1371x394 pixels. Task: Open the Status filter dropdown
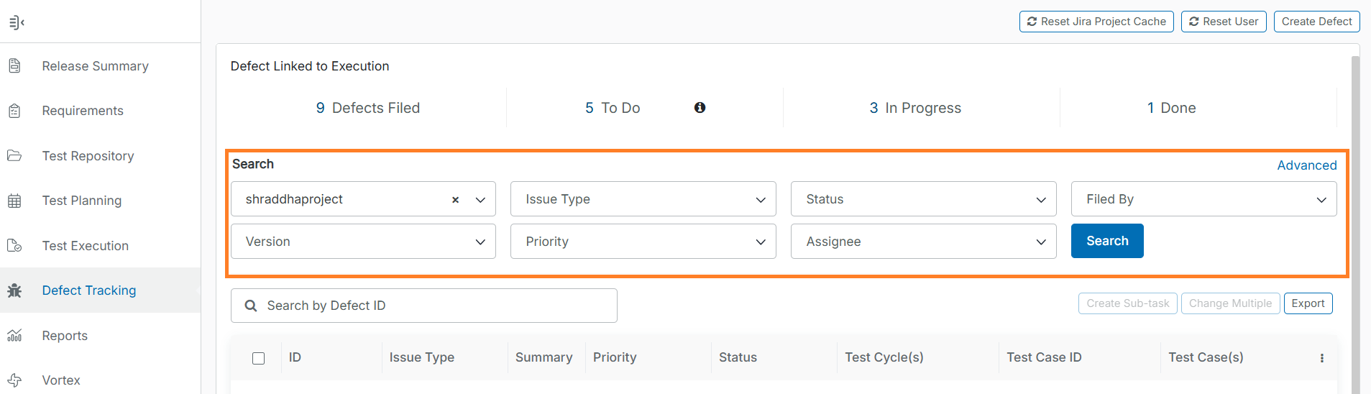coord(923,199)
